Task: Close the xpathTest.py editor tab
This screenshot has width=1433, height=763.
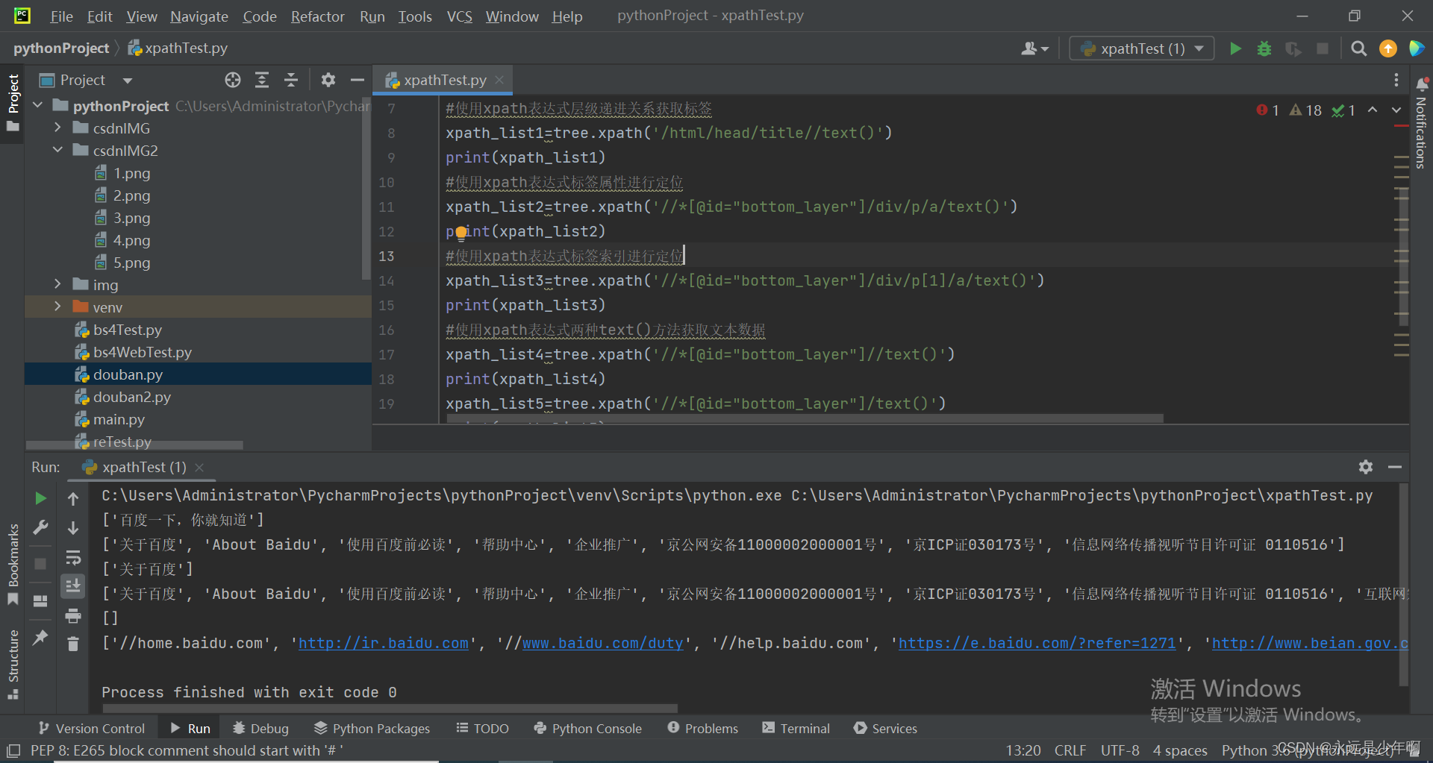Action: pyautogui.click(x=499, y=80)
